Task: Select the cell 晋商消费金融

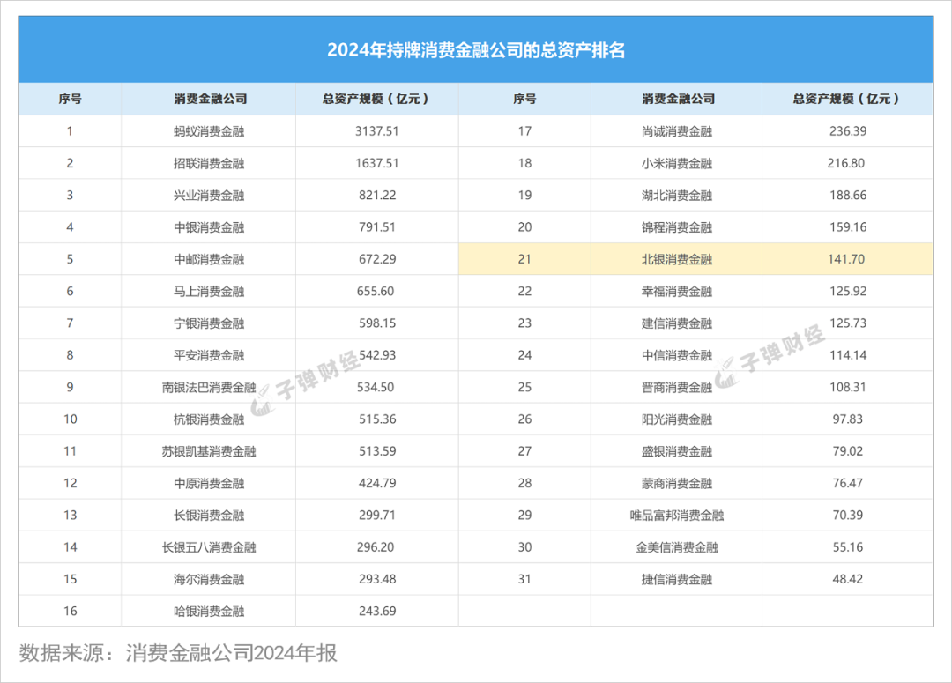Action: pos(677,388)
